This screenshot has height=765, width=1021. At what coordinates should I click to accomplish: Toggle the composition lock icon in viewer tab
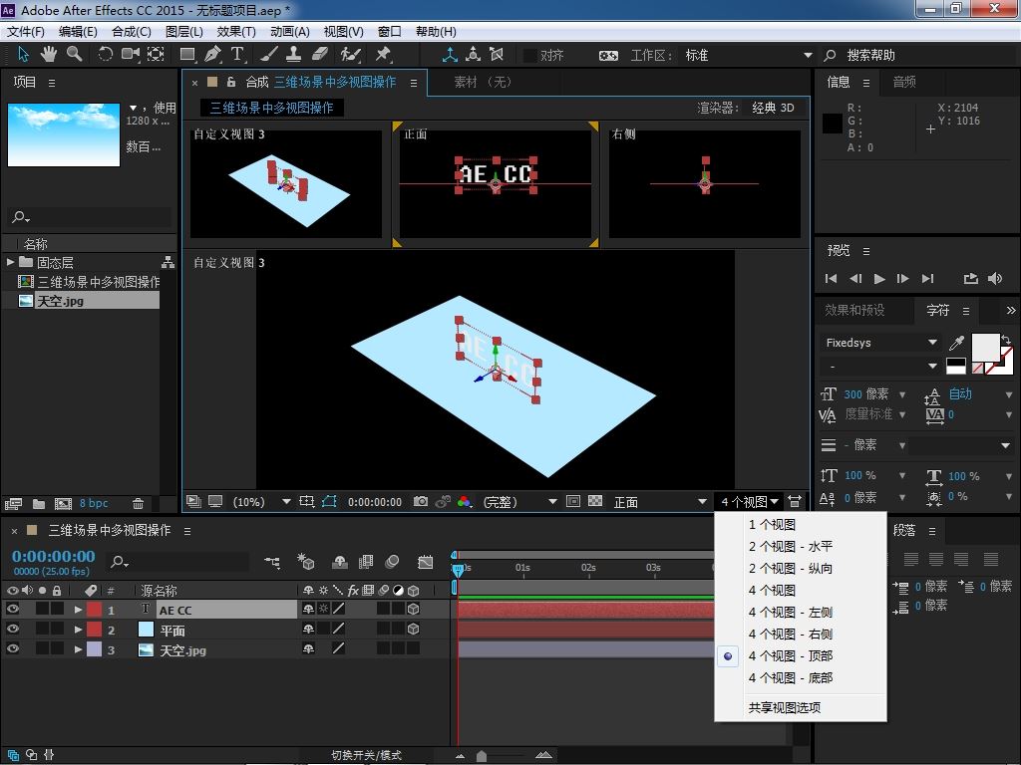[x=231, y=82]
